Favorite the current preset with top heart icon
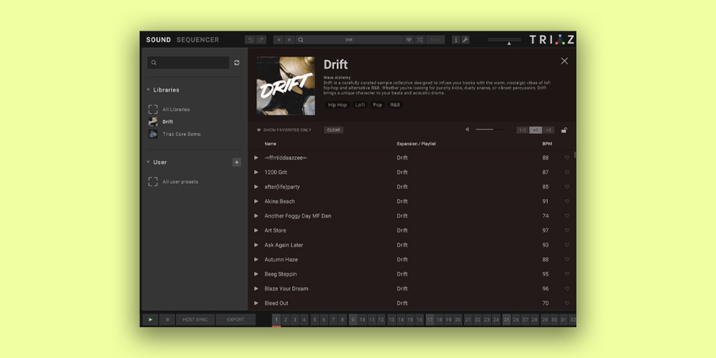This screenshot has height=358, width=716. [409, 39]
